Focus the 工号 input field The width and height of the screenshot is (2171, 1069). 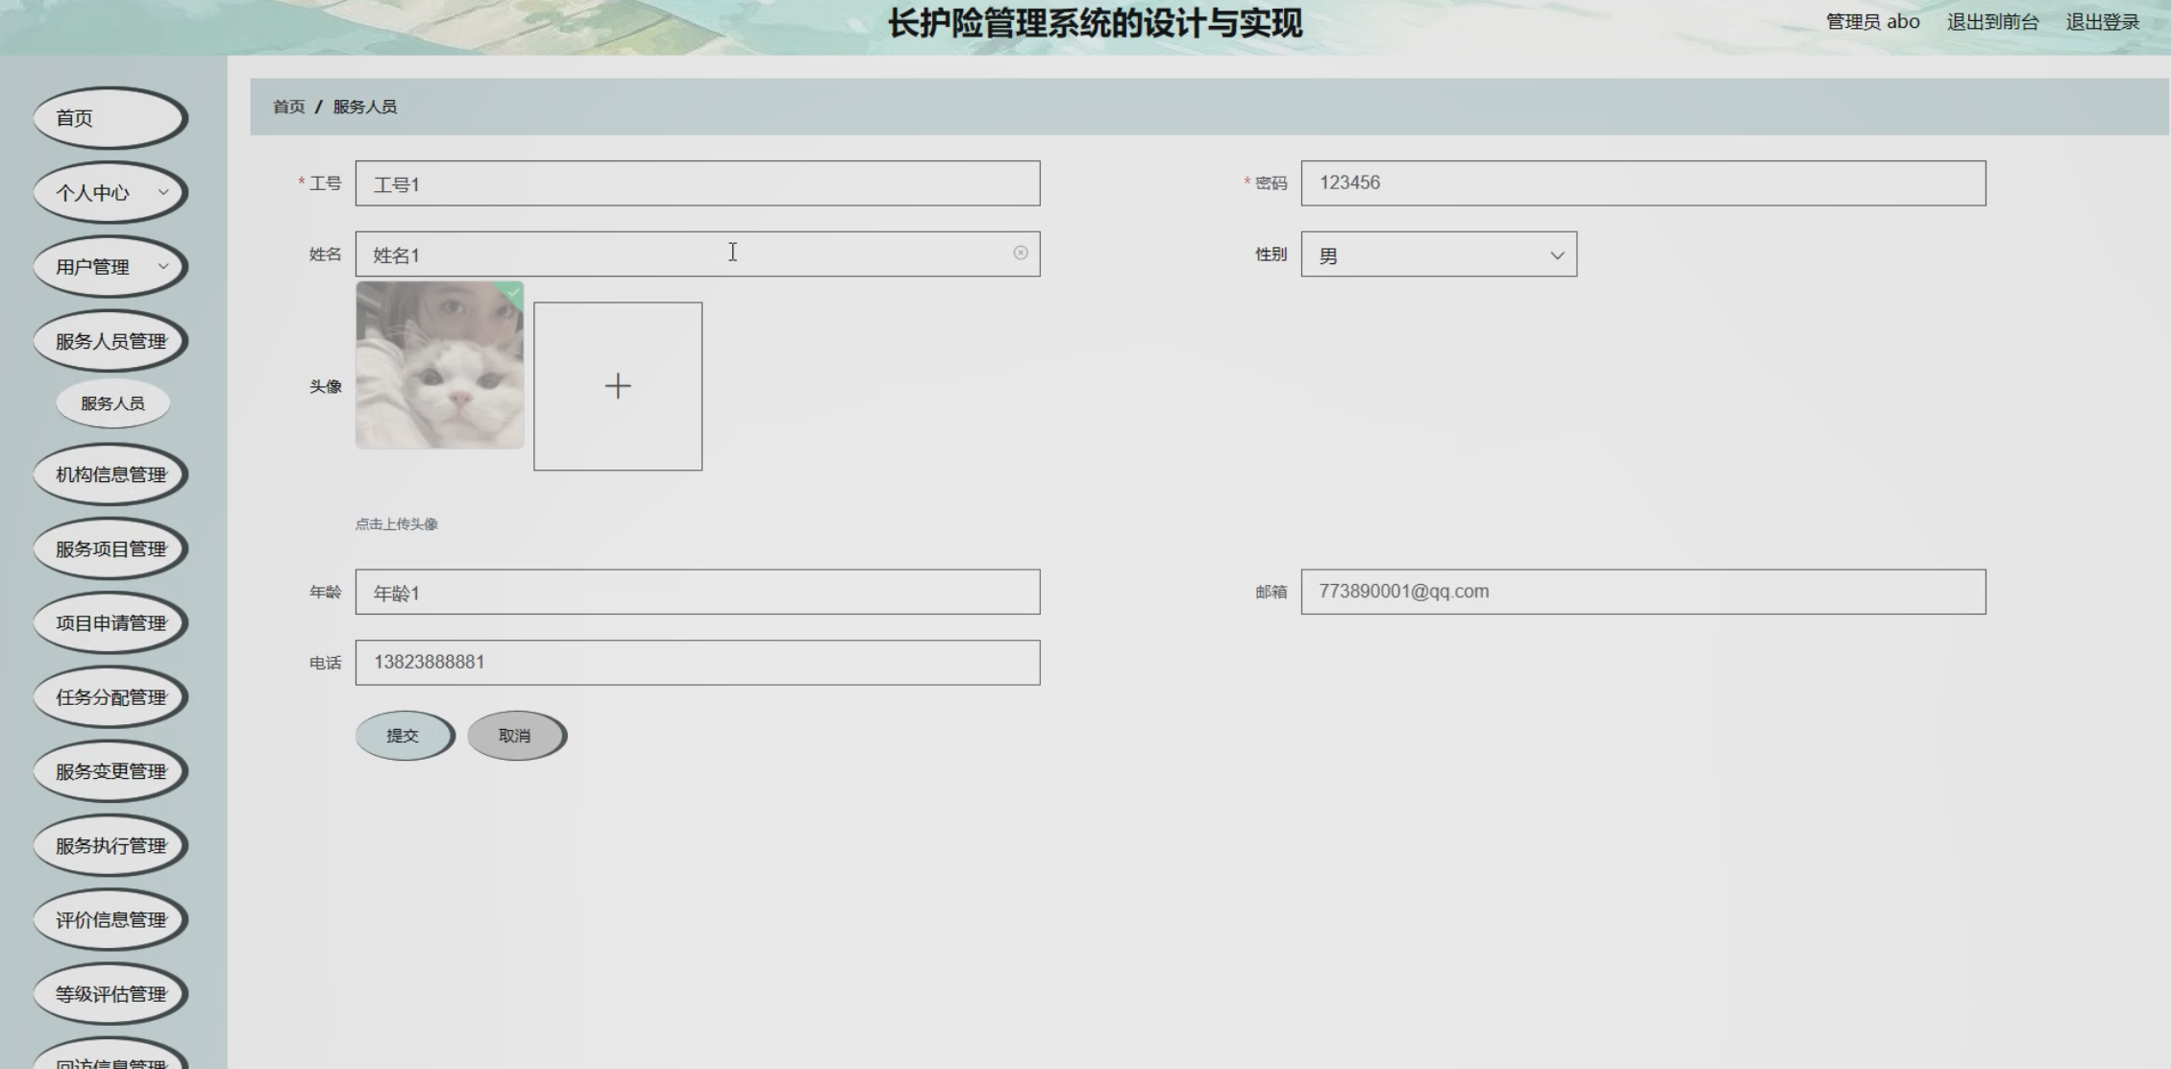tap(697, 183)
